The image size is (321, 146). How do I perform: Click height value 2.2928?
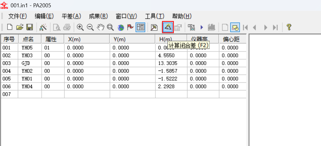point(171,87)
